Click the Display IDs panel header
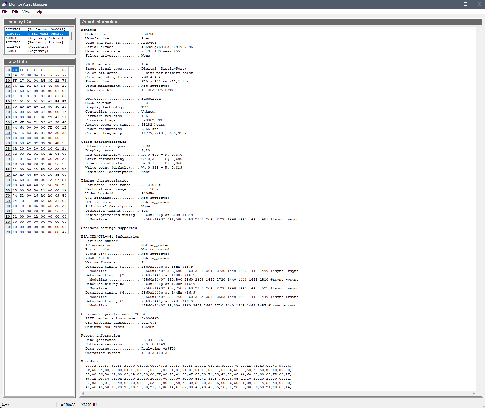Image resolution: width=485 pixels, height=408 pixels. (x=39, y=22)
